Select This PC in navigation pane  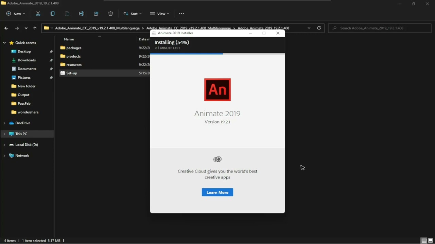point(21,134)
